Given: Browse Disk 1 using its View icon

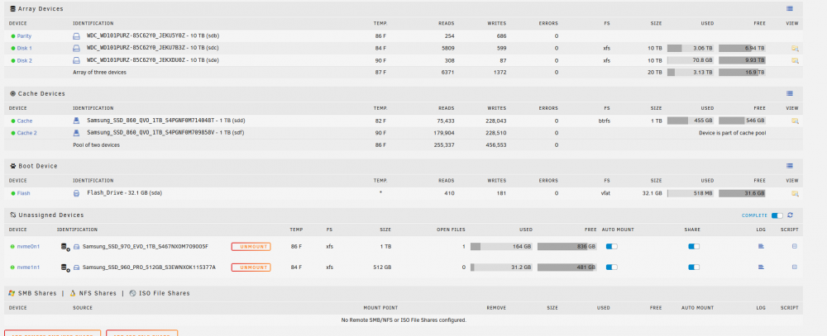Looking at the screenshot, I should pyautogui.click(x=795, y=48).
